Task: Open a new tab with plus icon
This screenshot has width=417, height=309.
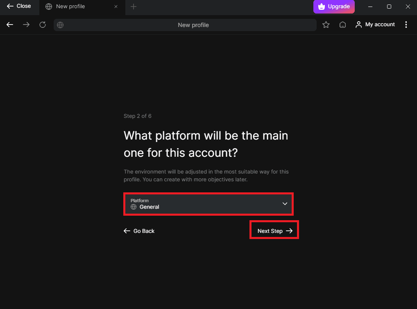Action: tap(134, 7)
